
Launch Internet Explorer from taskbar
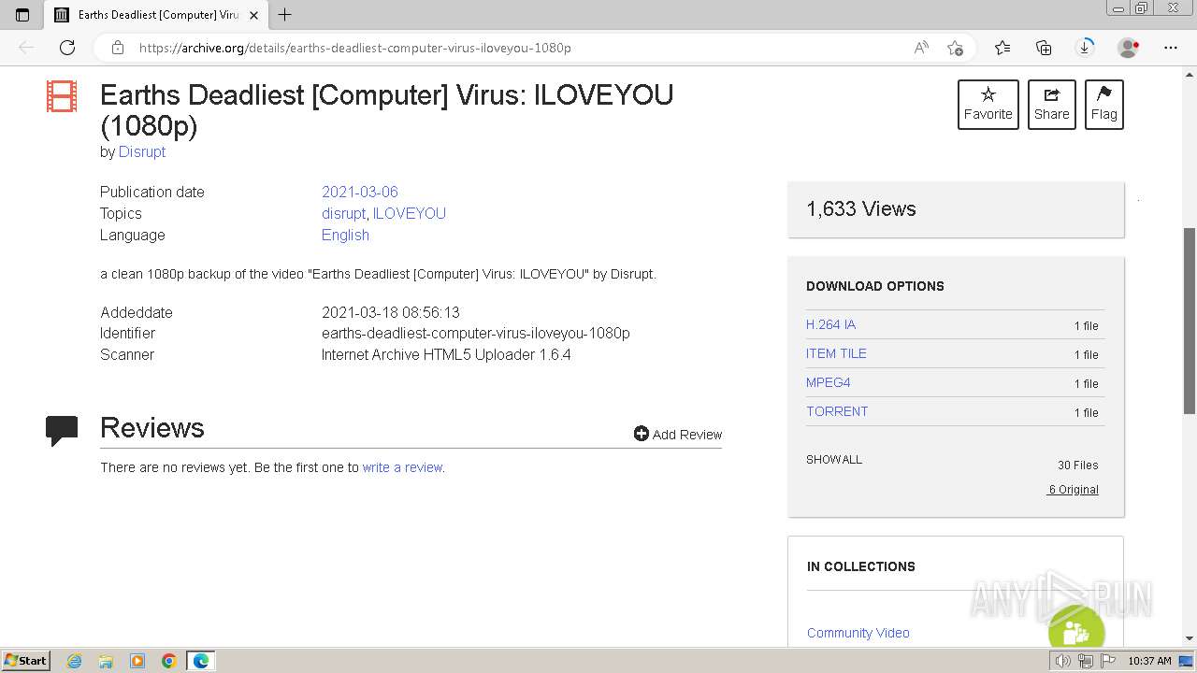[75, 661]
